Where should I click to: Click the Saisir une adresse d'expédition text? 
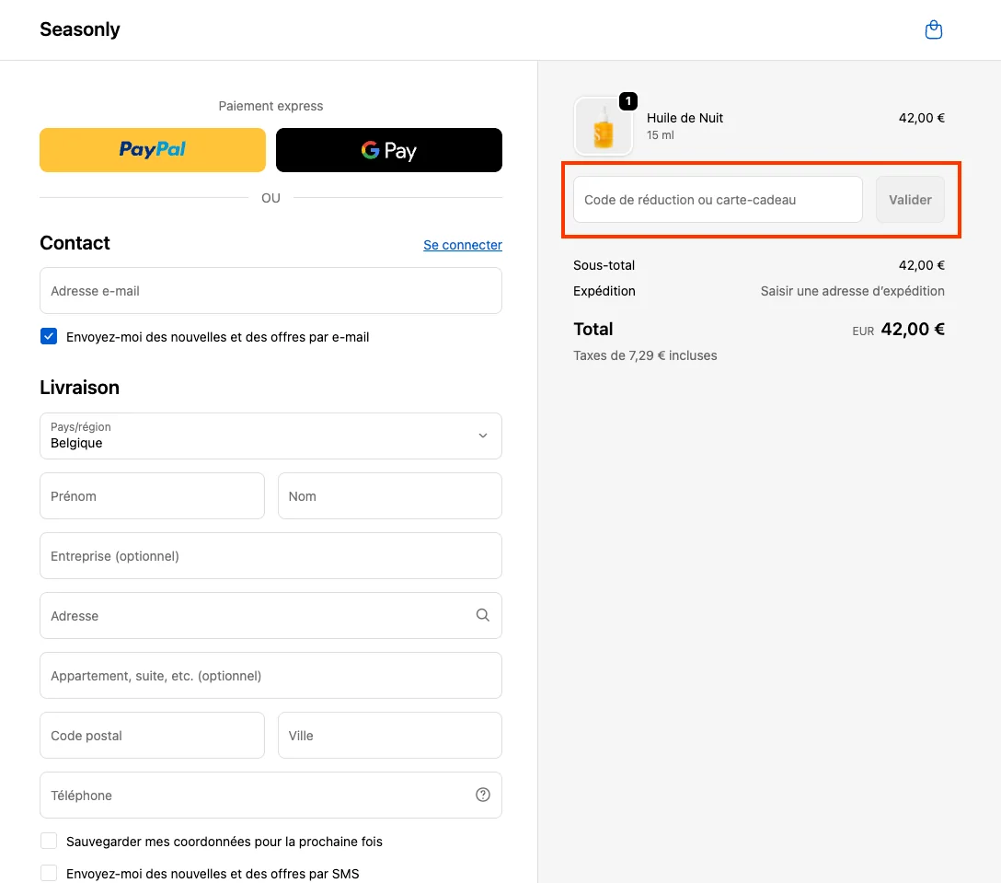[x=852, y=291]
